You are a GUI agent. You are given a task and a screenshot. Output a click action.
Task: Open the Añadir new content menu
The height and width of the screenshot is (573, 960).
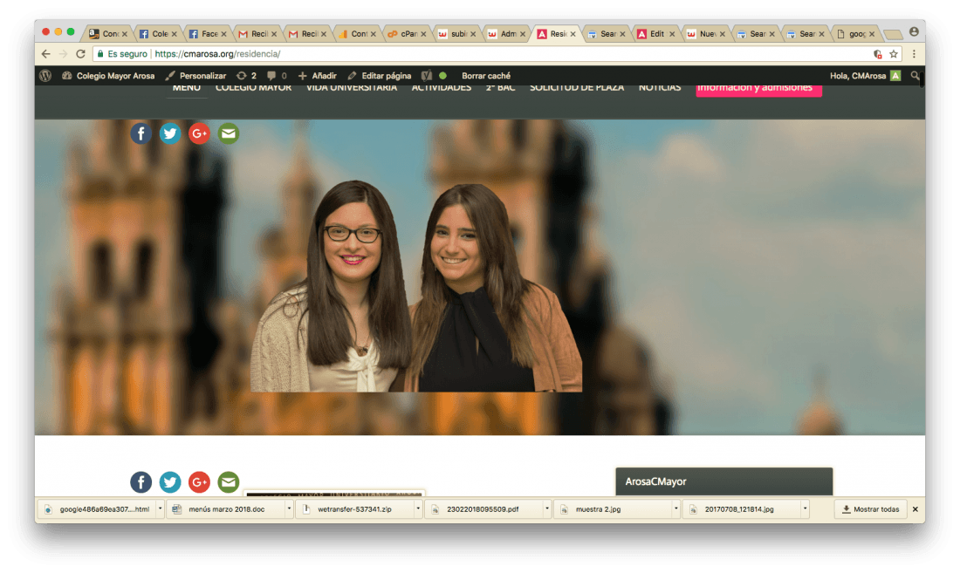point(317,76)
